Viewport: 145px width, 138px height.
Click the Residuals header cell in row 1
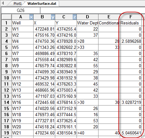131,23
